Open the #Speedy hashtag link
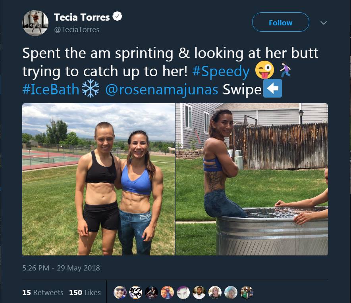351x303 pixels. click(221, 71)
